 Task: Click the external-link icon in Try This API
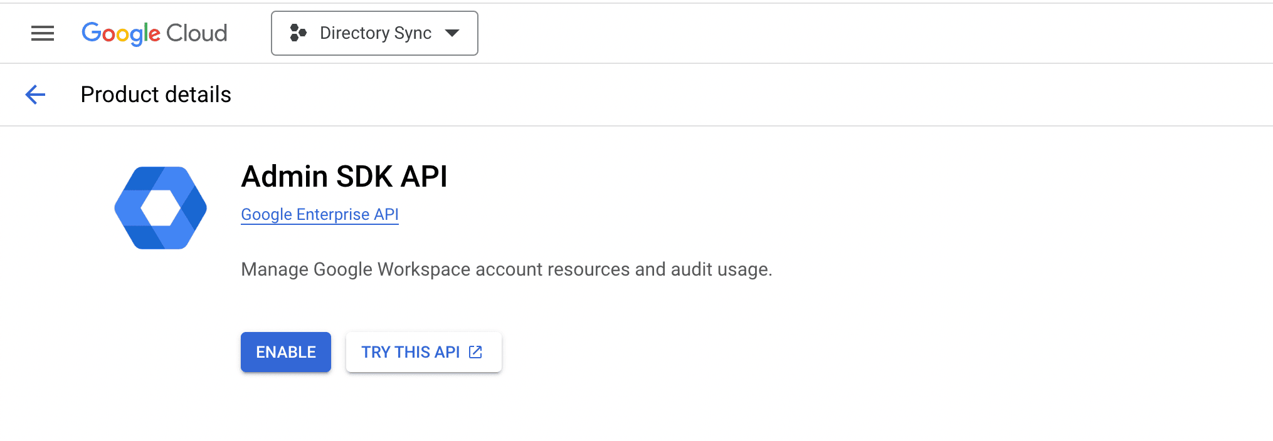click(x=476, y=352)
